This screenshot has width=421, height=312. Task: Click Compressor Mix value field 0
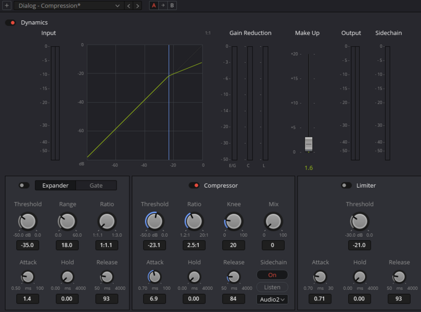click(273, 245)
